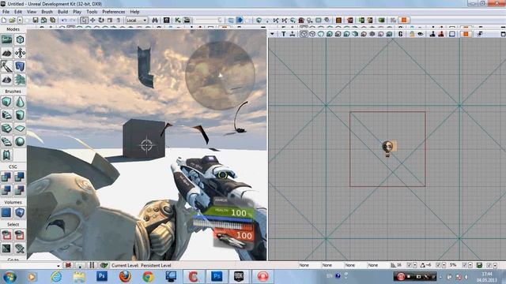This screenshot has width=506, height=284.
Task: Click CSG Intersect icon
Action: point(6,189)
